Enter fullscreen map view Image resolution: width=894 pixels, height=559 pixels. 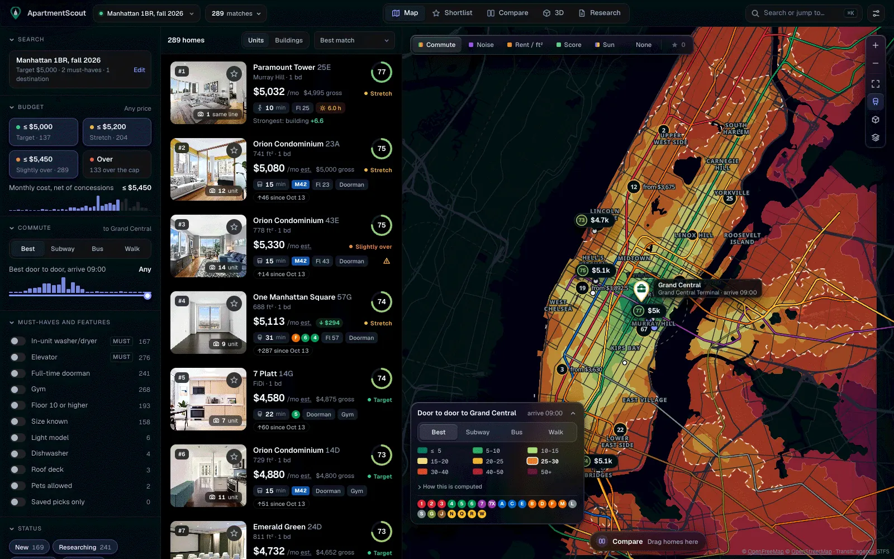(x=876, y=84)
